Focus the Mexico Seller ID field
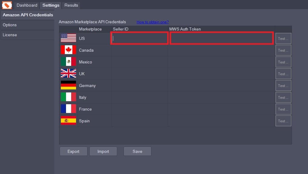This screenshot has height=174, width=308. tap(140, 62)
